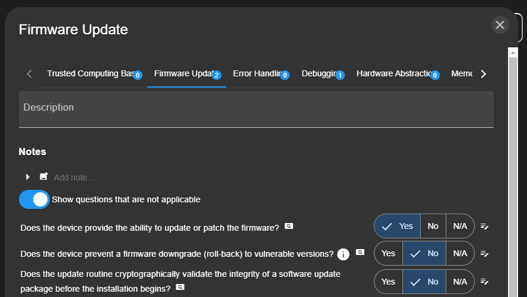This screenshot has width=527, height=297.
Task: Click edit-note icon for firmware update ability question
Action: tap(484, 227)
